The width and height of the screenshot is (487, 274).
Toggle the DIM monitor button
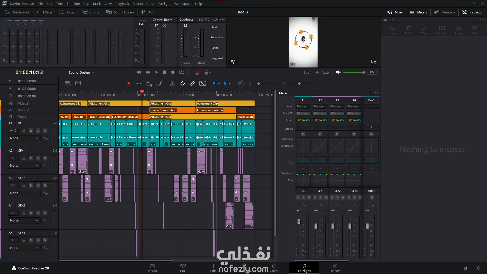coord(371,72)
